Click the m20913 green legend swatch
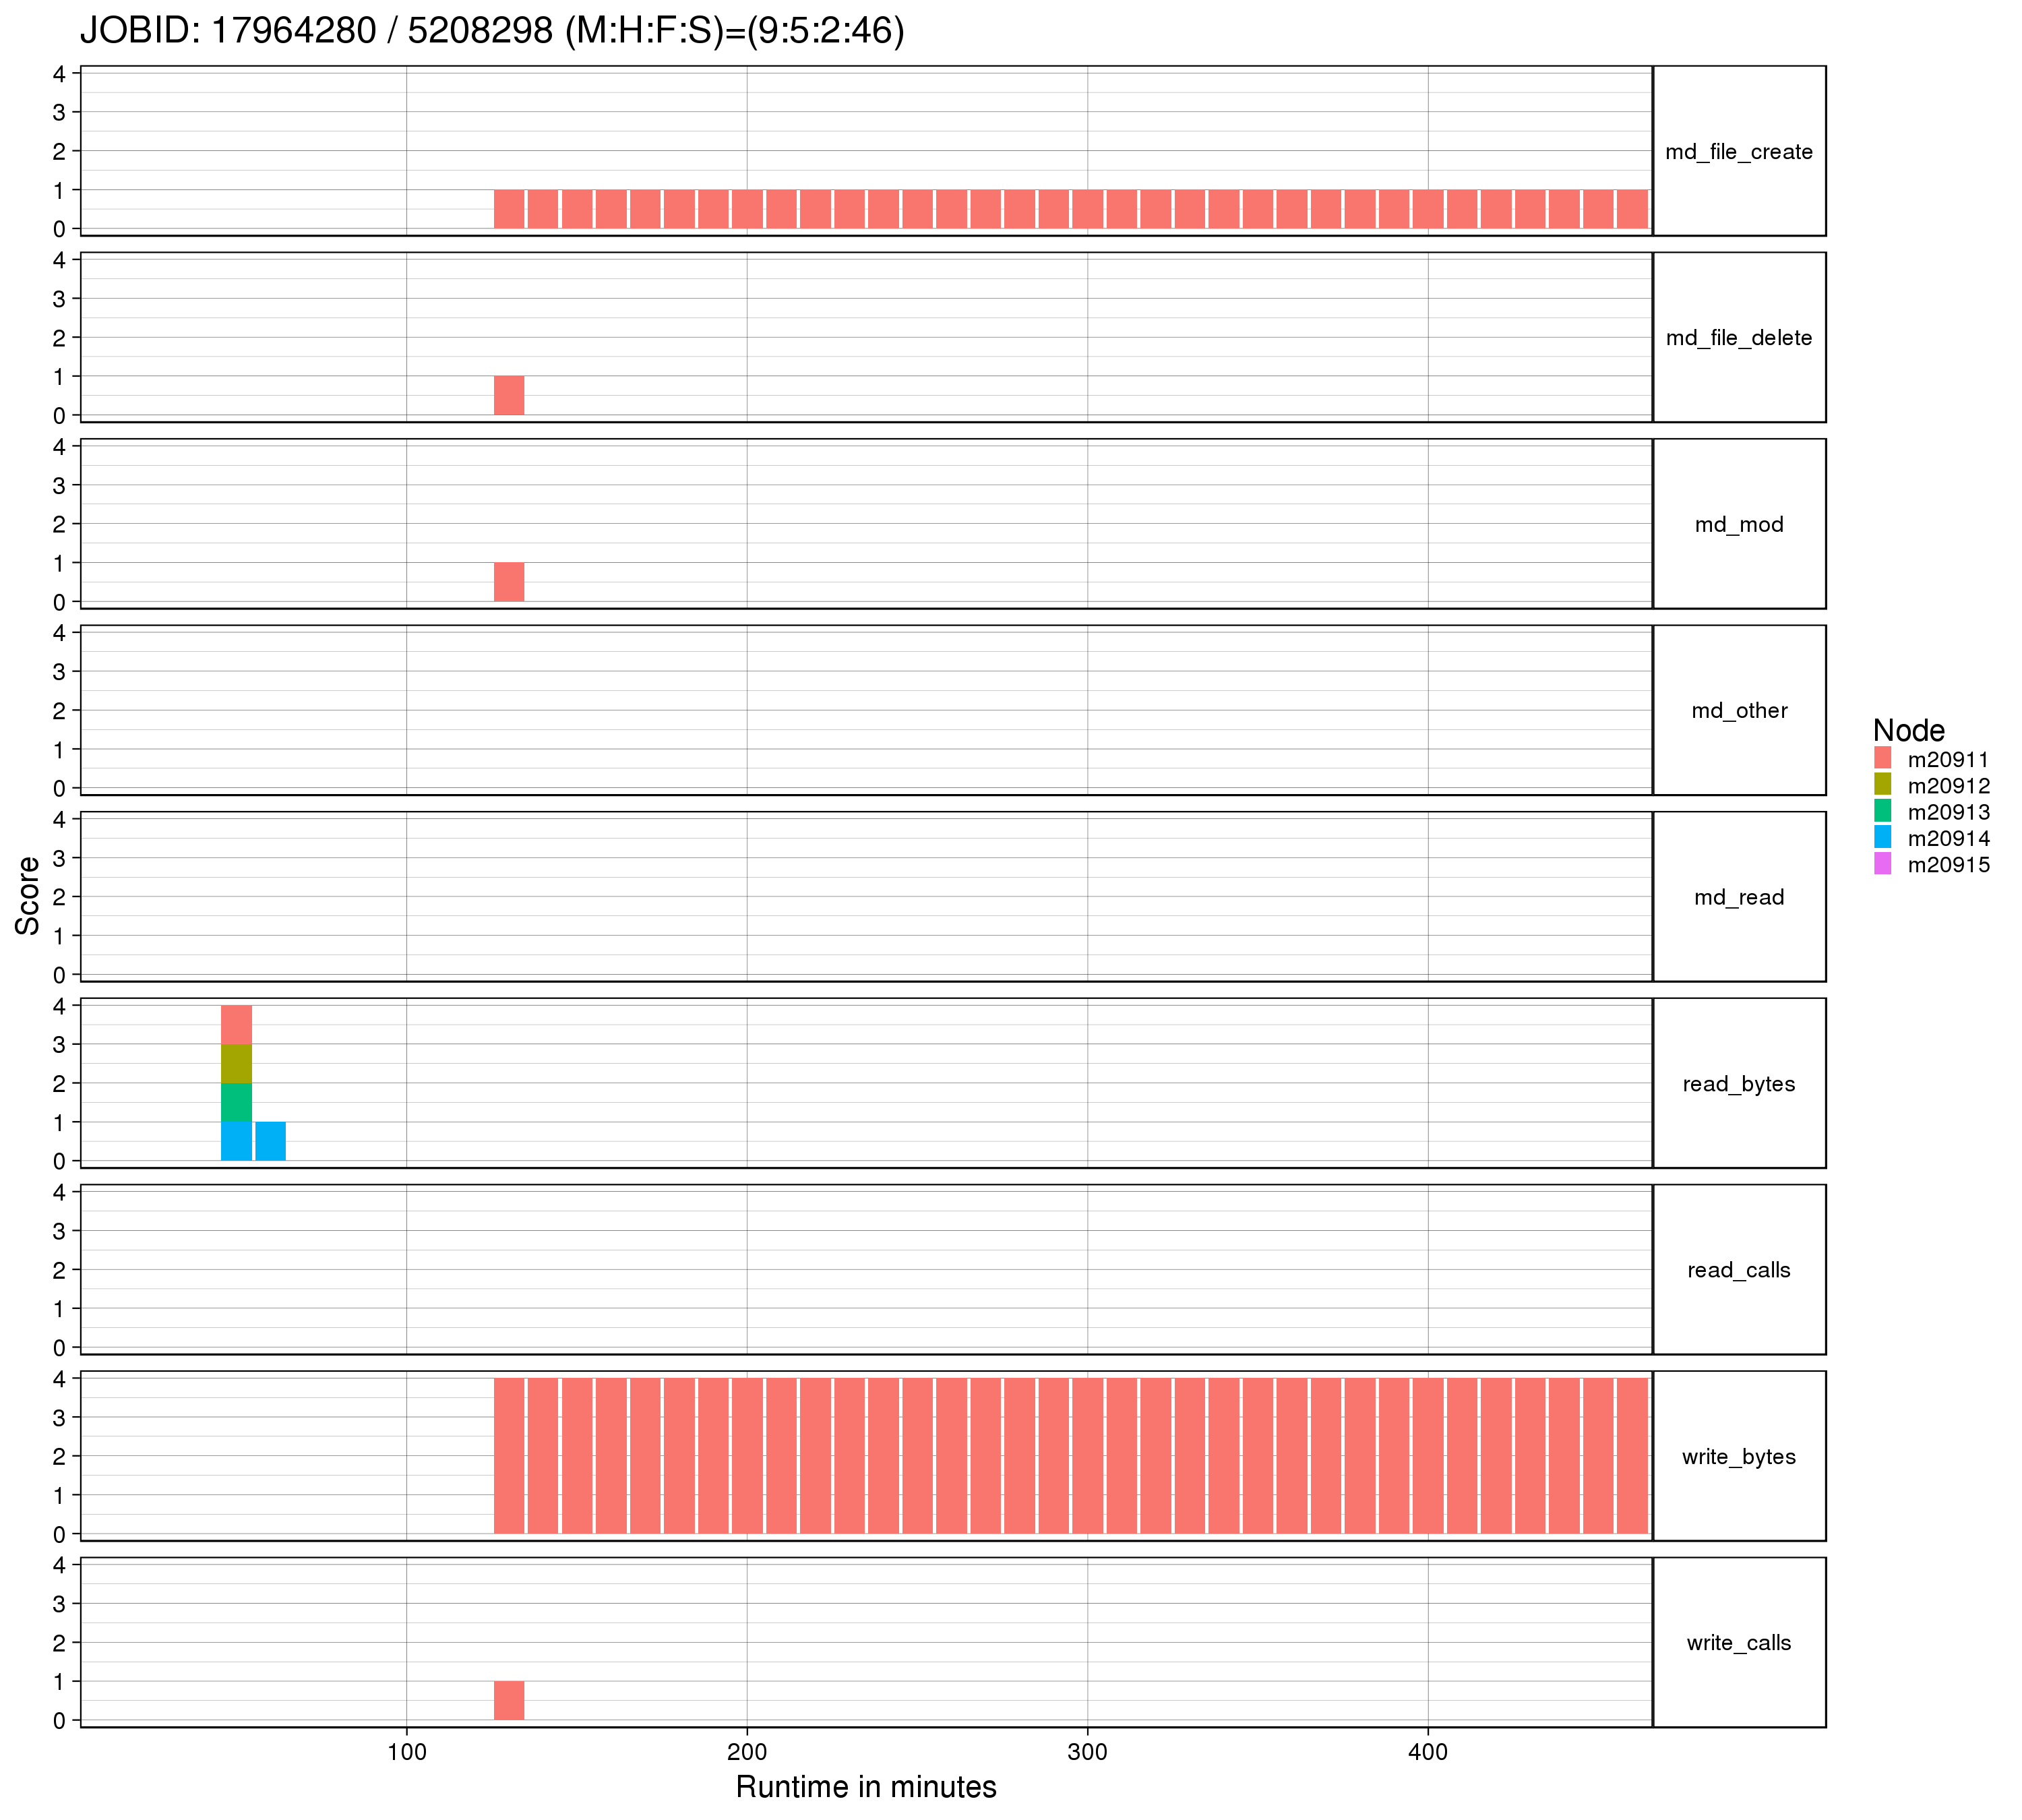This screenshot has width=2022, height=1820. coord(1883,811)
